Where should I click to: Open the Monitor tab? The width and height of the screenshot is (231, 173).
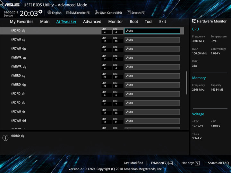[116, 22]
